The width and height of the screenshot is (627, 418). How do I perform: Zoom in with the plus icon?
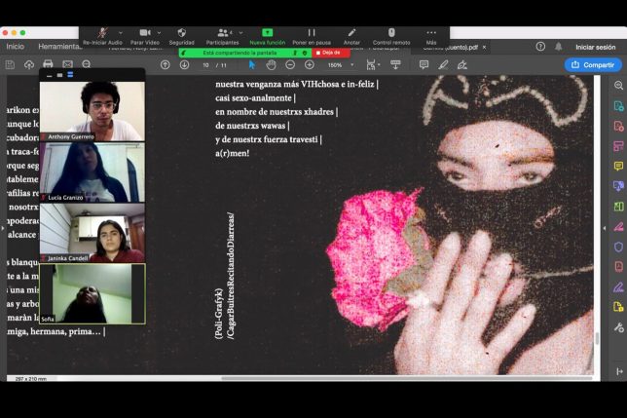pyautogui.click(x=310, y=64)
